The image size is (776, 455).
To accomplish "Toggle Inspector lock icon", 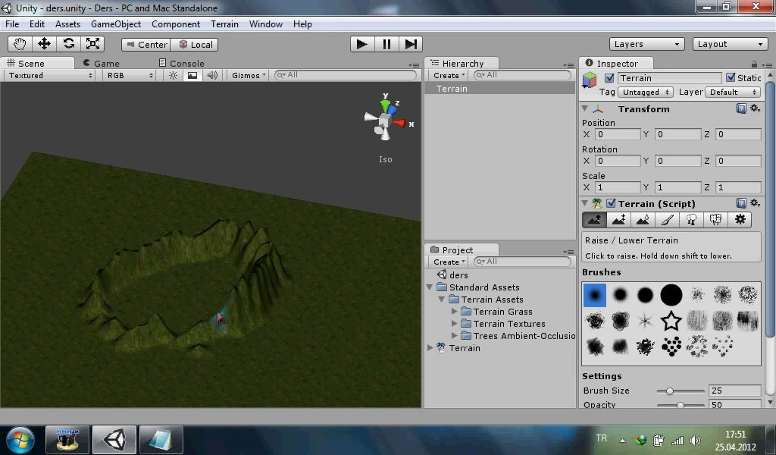I will coord(754,64).
